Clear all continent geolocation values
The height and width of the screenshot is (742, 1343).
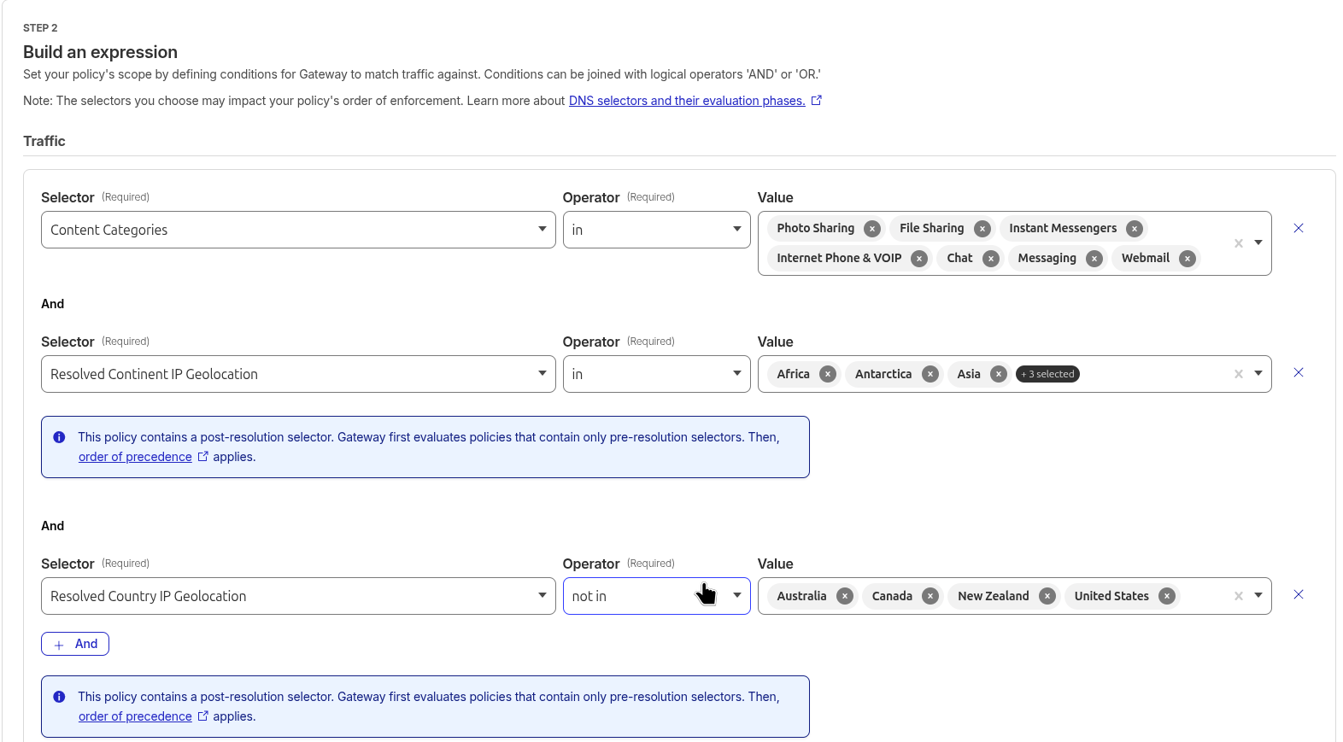(1239, 374)
